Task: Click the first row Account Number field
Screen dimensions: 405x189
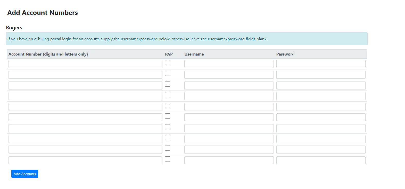Action: pos(85,64)
